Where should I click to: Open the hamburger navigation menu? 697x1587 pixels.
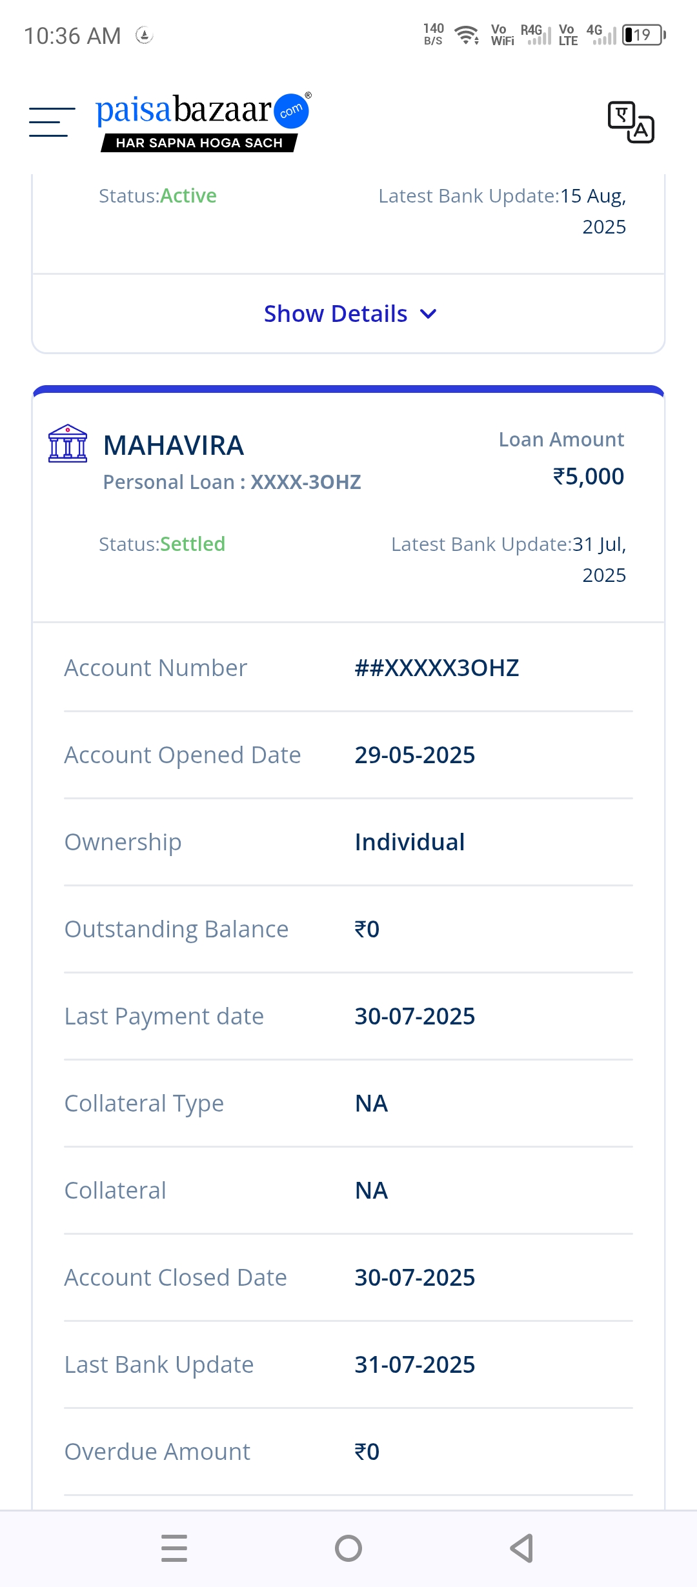tap(52, 122)
